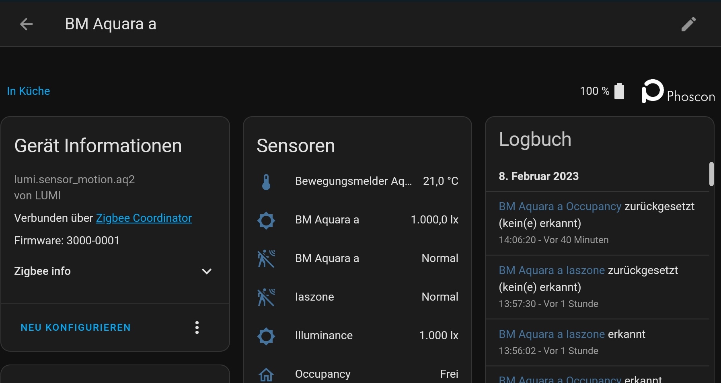The image size is (721, 383).
Task: Click the thermometer temperature sensor icon
Action: coord(266,182)
